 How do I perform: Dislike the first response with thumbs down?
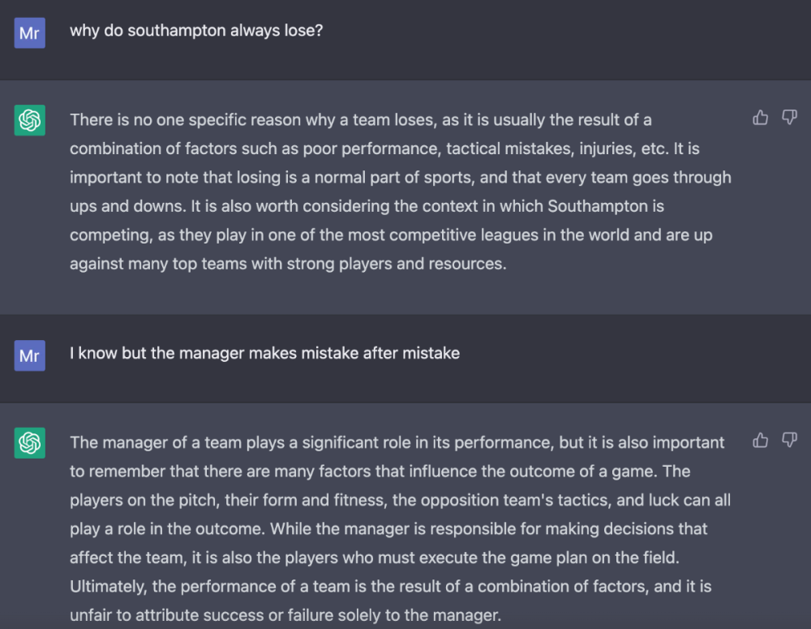[x=789, y=118]
